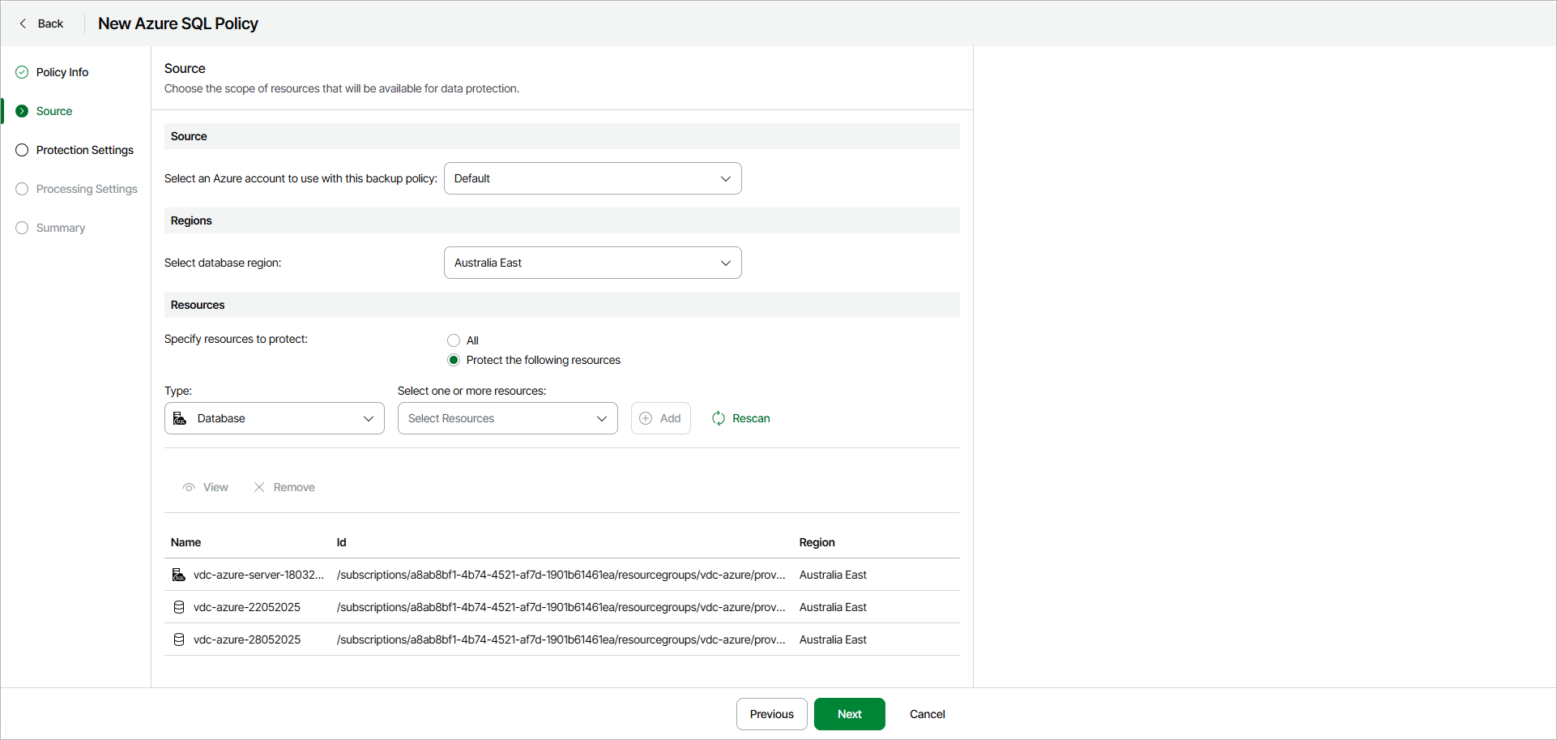Click the database icon beside vdc-azure-28052025
The width and height of the screenshot is (1557, 740).
[179, 639]
